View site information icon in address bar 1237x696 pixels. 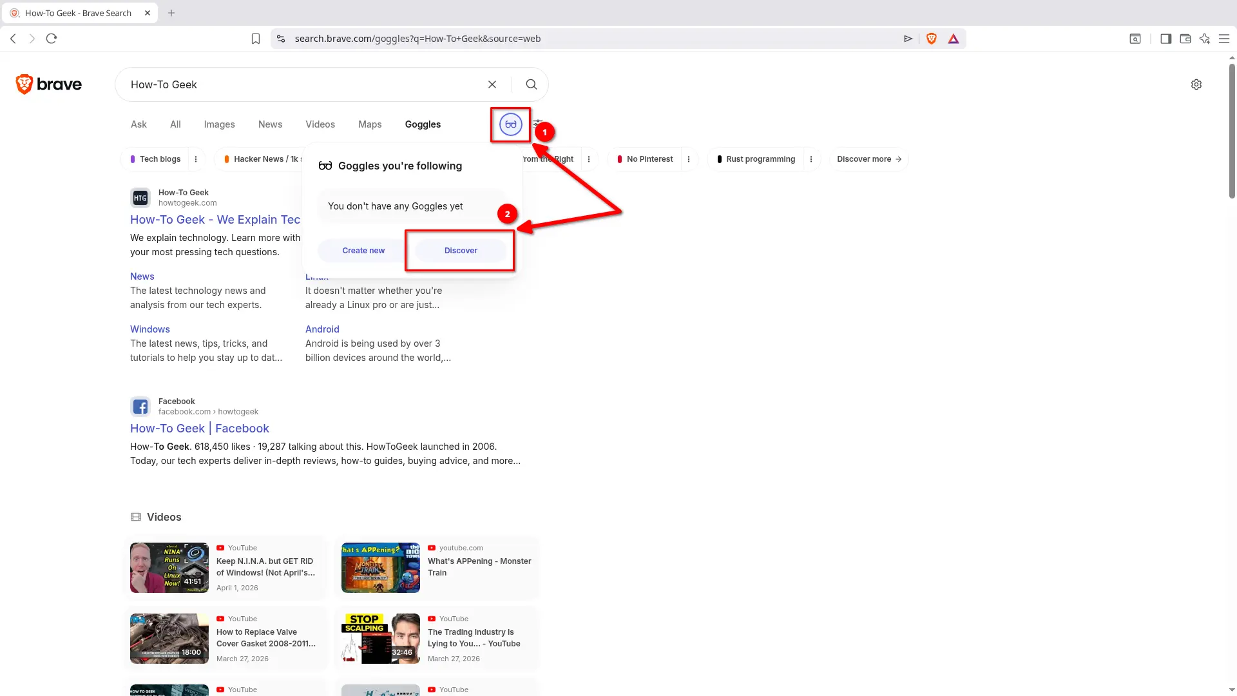(x=281, y=39)
